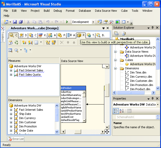This screenshot has width=161, height=148.
Task: Collapse the Cubes folder in Solution Explorer
Action: (115, 60)
